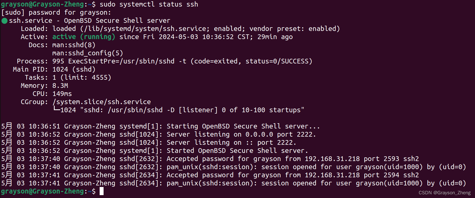Click the Accepted password log with port 2593
The height and width of the screenshot is (198, 475).
coord(210,159)
